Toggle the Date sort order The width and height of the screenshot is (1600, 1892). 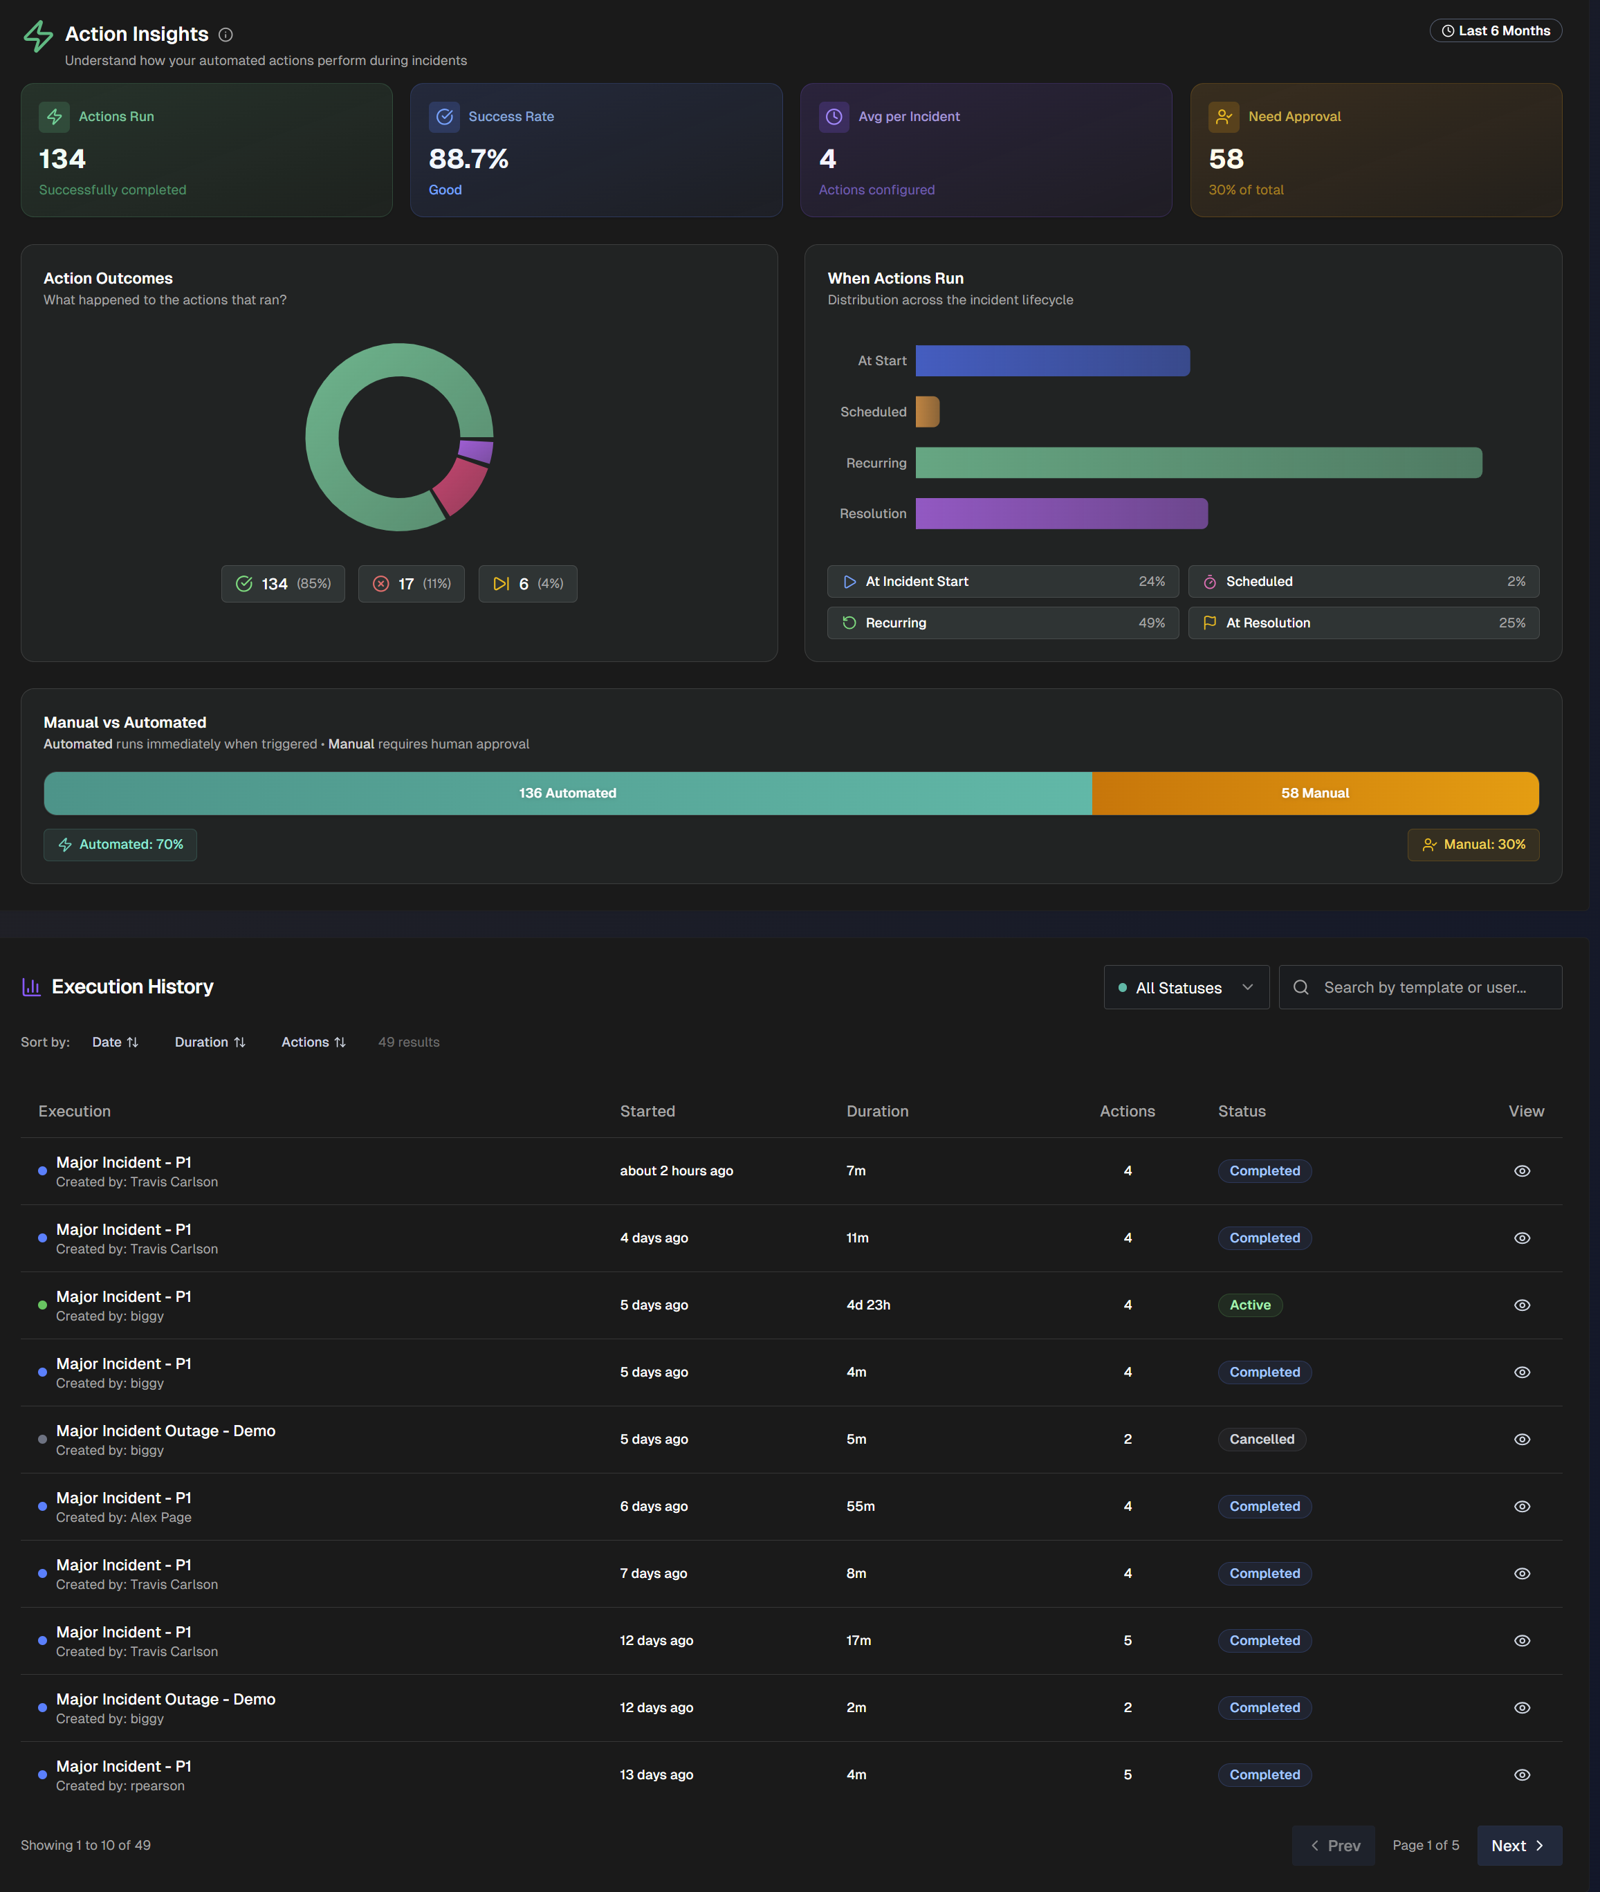pos(116,1042)
